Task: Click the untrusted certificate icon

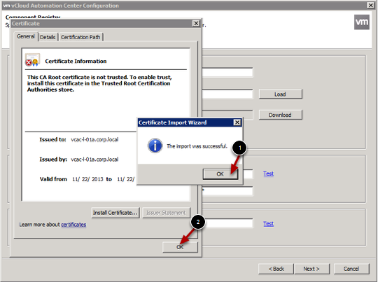Action: point(32,59)
